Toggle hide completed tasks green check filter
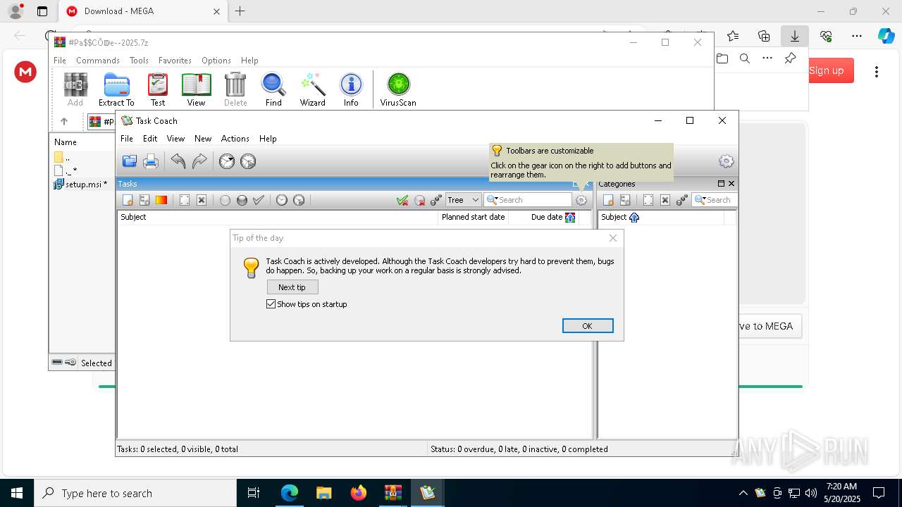Screen dimensions: 902x507 pyautogui.click(x=402, y=201)
